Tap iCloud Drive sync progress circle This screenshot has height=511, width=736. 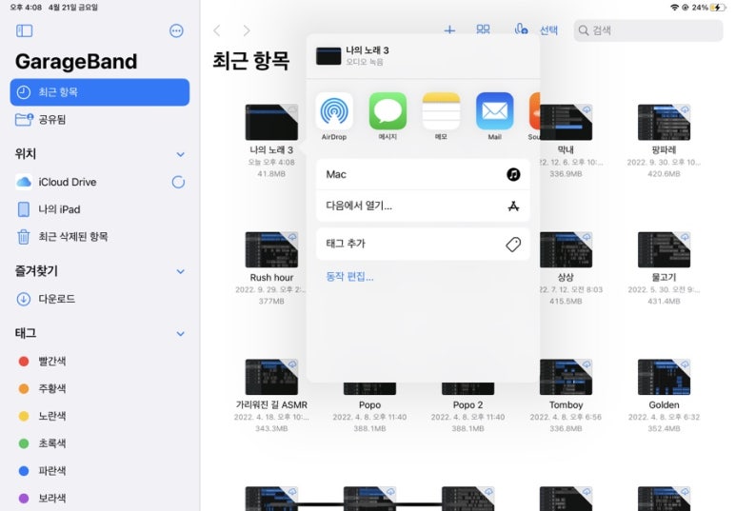178,182
